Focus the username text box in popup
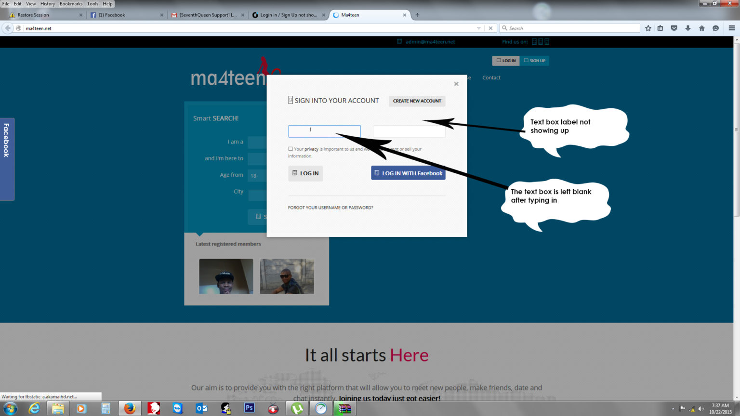The image size is (740, 416). tap(324, 131)
